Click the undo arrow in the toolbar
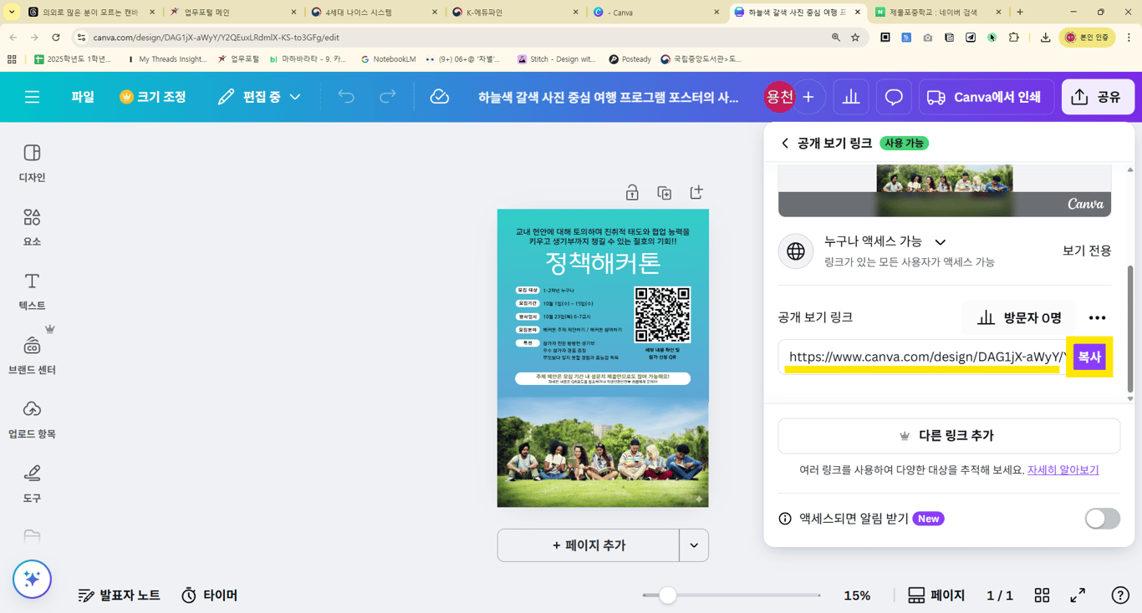 [347, 97]
